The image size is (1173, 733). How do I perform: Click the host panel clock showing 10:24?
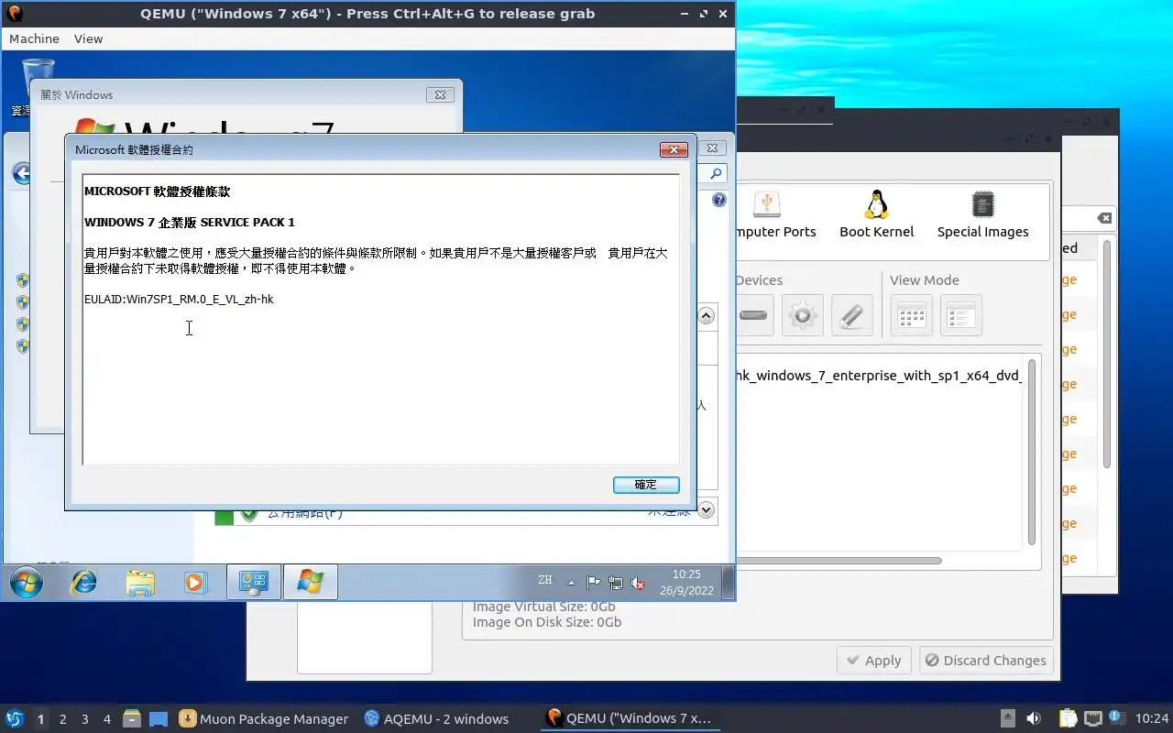pyautogui.click(x=1151, y=718)
